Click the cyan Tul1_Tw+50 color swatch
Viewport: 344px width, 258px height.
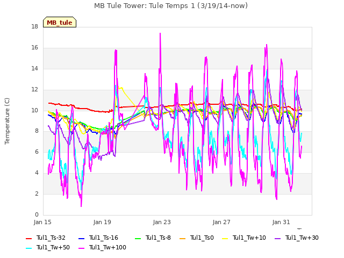pos(28,248)
